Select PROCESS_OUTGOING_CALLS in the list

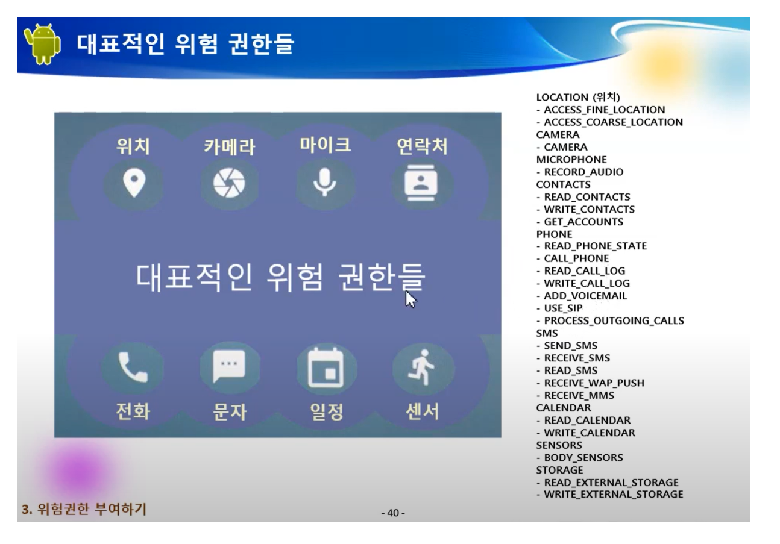614,320
